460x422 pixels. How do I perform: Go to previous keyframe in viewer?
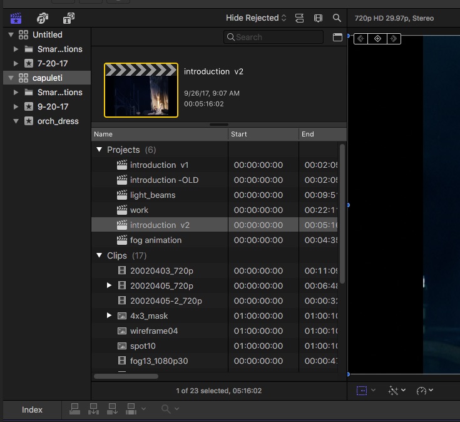tap(361, 39)
